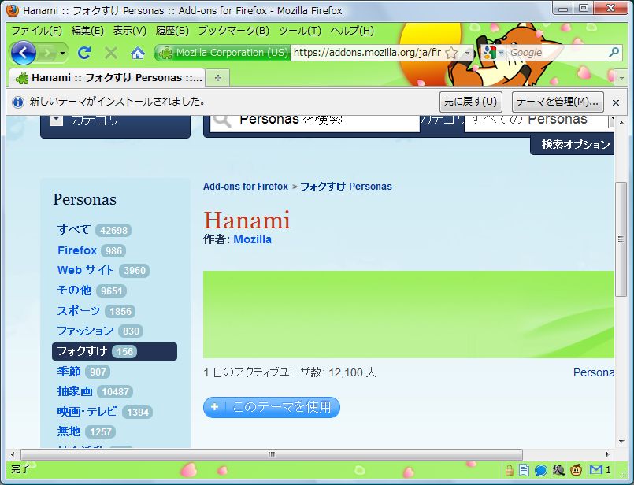Click the Firefox icon in title bar
This screenshot has height=485, width=634.
13,10
